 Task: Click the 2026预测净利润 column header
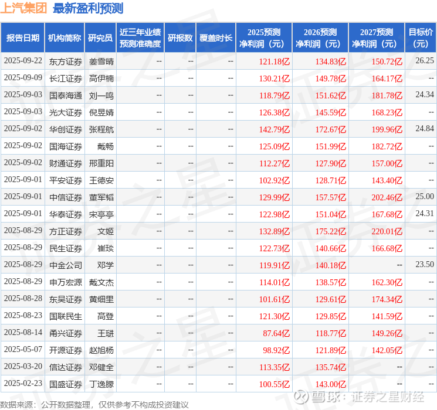tap(320, 38)
